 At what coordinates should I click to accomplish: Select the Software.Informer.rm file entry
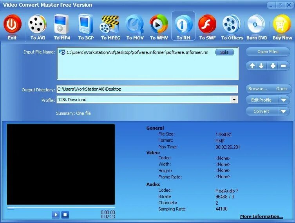[x=138, y=52]
